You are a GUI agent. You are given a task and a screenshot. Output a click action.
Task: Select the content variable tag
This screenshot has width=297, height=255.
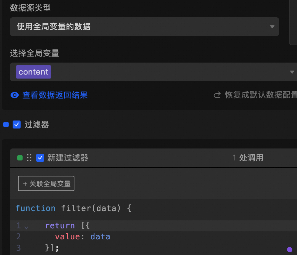tap(33, 72)
